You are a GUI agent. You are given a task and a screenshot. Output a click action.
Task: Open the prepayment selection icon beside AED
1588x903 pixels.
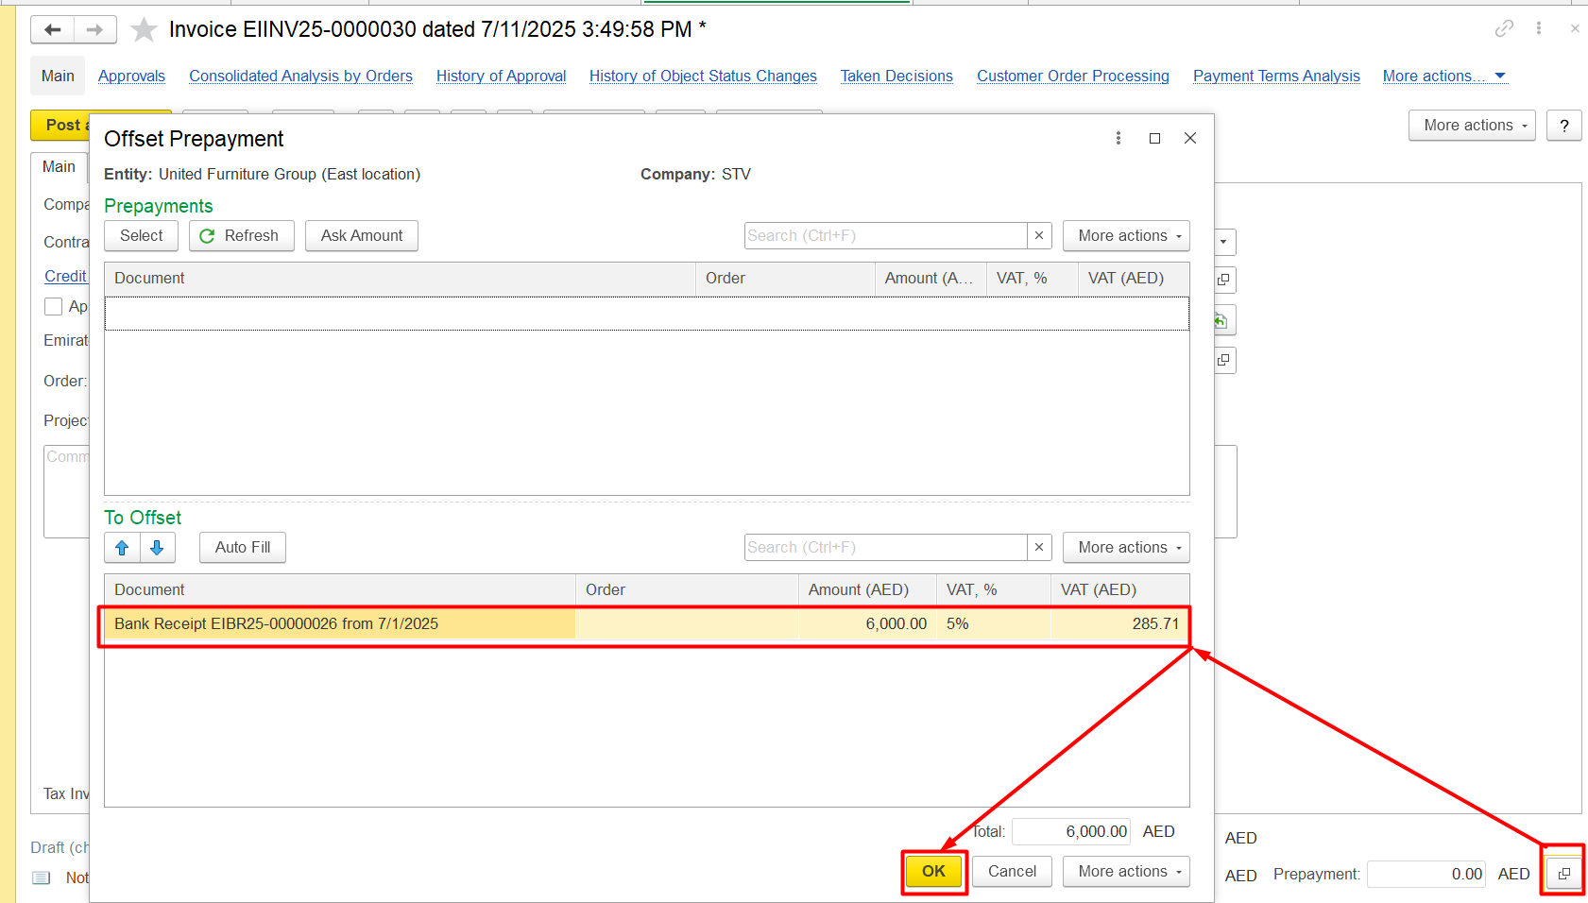[1564, 874]
